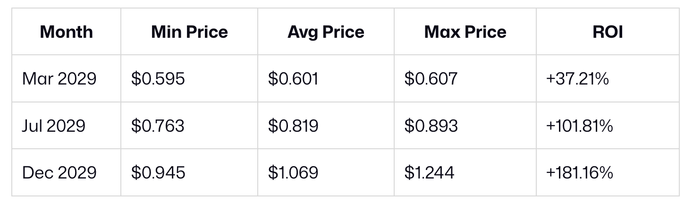This screenshot has width=693, height=204.
Task: Select the Dec 2029 row label
Action: [59, 172]
